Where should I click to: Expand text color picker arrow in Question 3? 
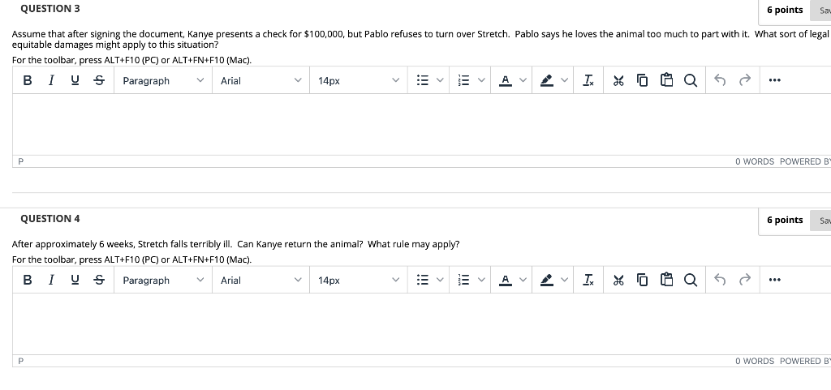[x=523, y=80]
